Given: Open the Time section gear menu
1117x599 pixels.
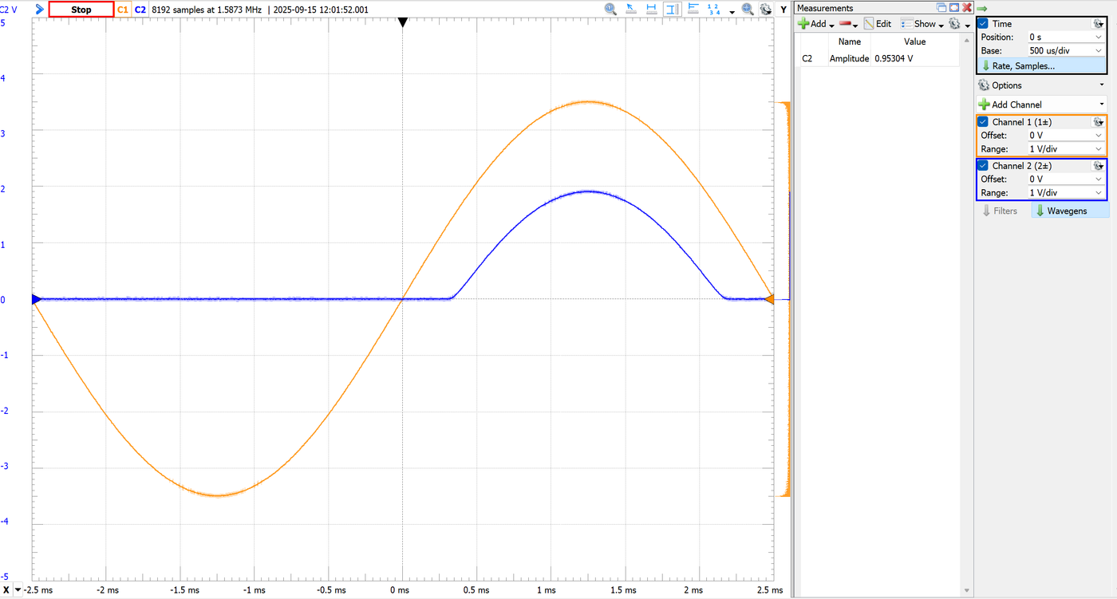Looking at the screenshot, I should 1098,24.
